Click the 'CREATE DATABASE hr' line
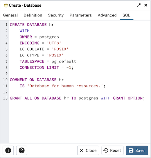Screen dimensions: 151x158 coord(32,25)
